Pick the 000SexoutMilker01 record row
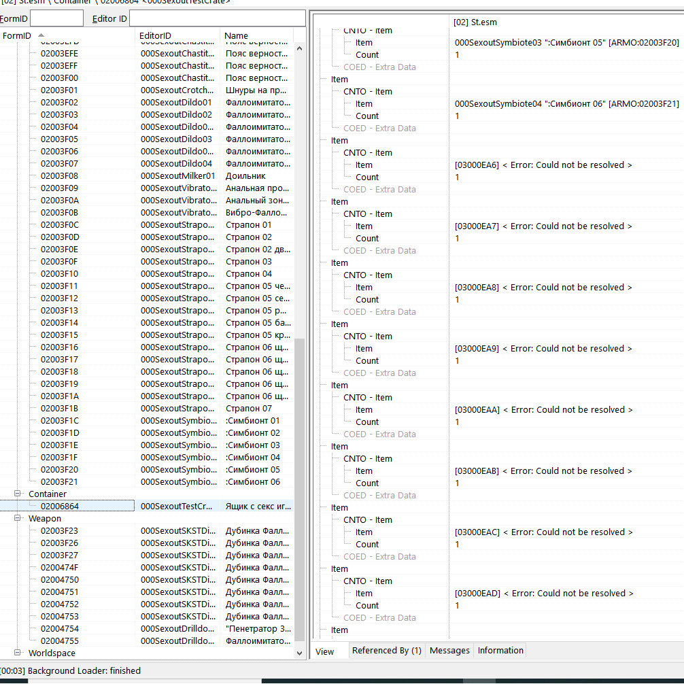 point(177,175)
